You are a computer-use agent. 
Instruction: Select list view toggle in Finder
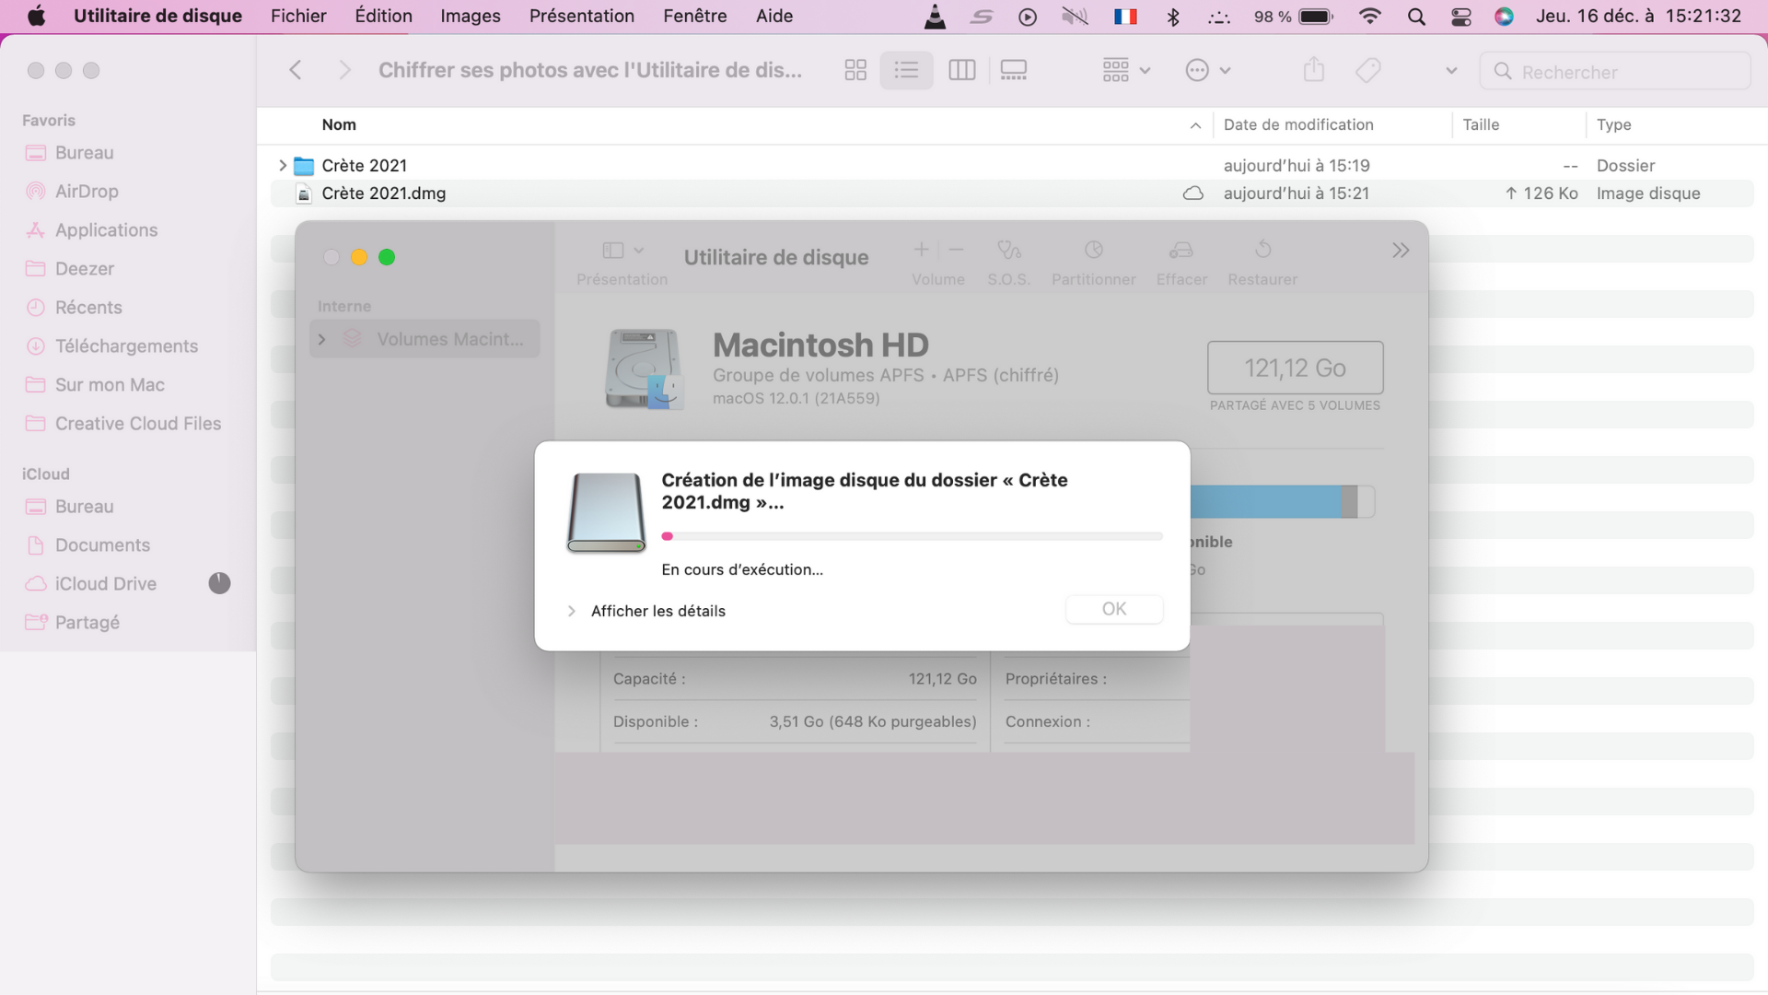point(906,70)
